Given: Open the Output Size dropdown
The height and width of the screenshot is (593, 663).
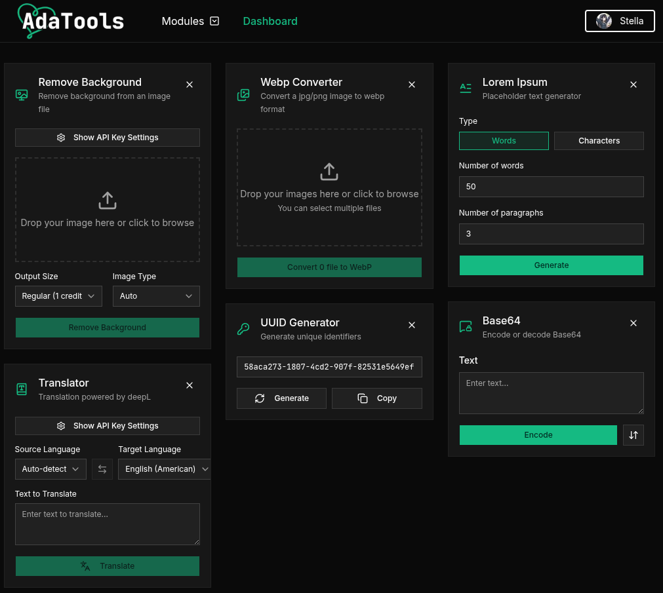Looking at the screenshot, I should (58, 296).
